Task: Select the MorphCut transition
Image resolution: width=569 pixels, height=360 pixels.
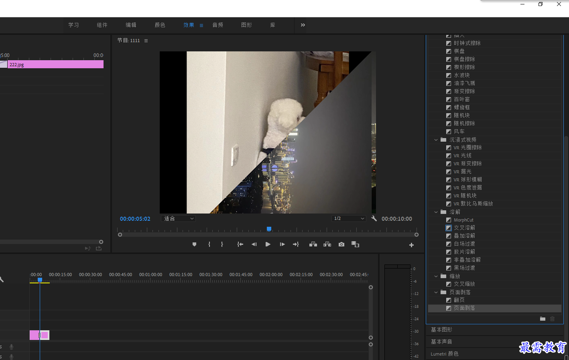Action: [463, 220]
